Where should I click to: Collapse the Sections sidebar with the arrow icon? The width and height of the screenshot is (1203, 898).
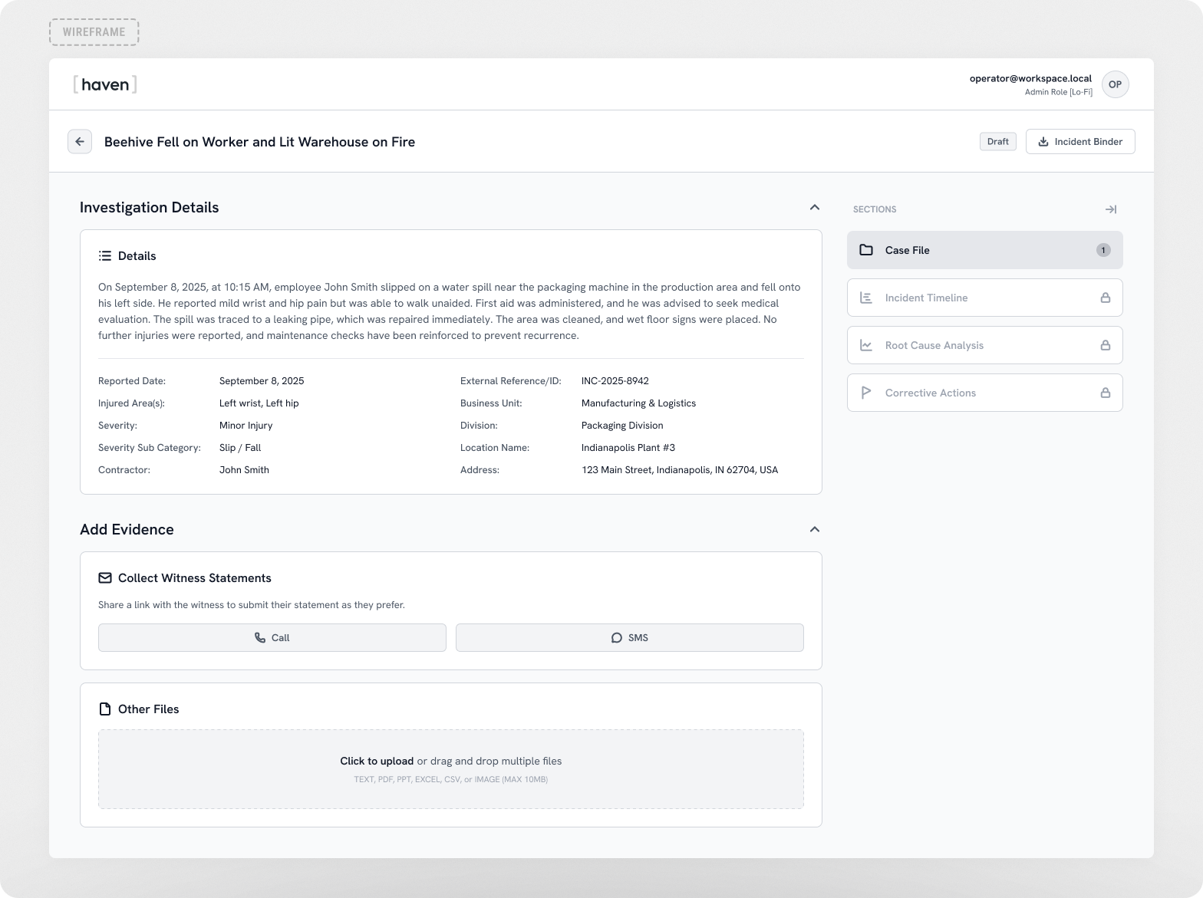(x=1110, y=209)
